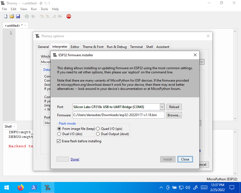
Task: Click the battery tray icon
Action: 174,187
